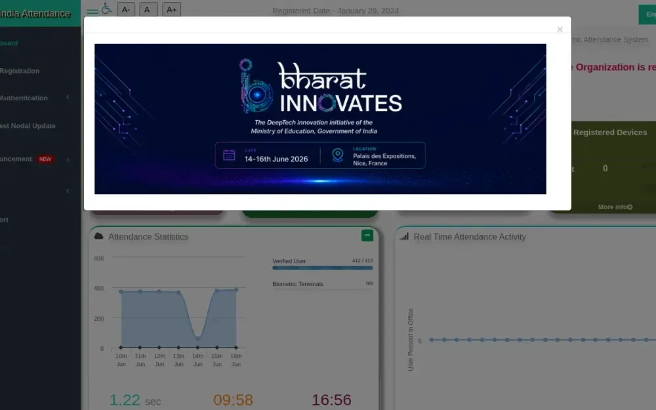Click the NEW badge beside Announcement
The height and width of the screenshot is (410, 656).
[45, 159]
